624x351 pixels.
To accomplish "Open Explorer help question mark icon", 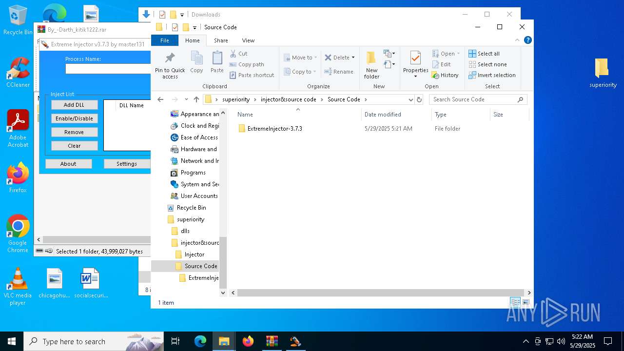I will [x=527, y=40].
